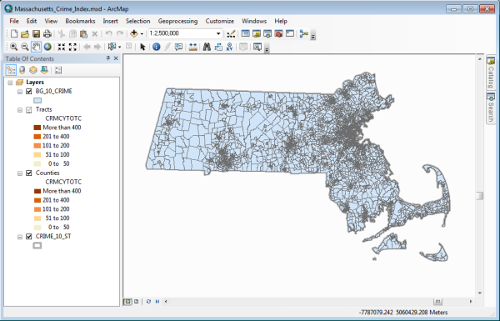Collapse the Counties layer legend
The image size is (500, 321).
[20, 173]
